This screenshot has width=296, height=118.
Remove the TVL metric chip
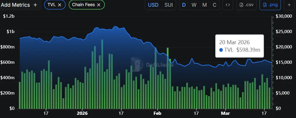[60, 5]
